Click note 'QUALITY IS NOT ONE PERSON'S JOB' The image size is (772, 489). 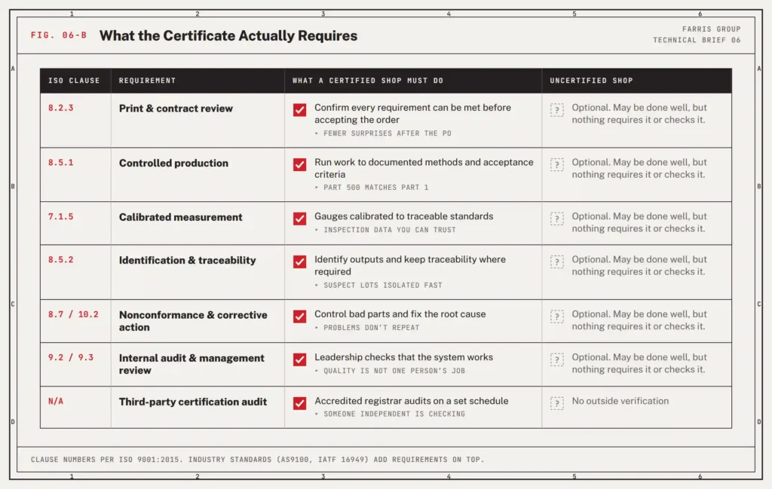click(394, 371)
